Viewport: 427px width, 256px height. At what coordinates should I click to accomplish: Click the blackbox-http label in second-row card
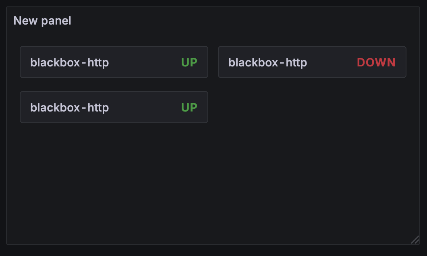point(69,107)
